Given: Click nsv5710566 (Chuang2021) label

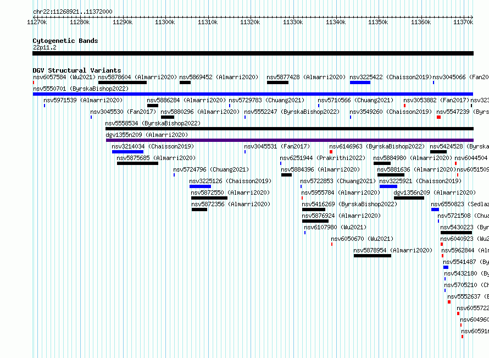Looking at the screenshot, I should (x=355, y=100).
